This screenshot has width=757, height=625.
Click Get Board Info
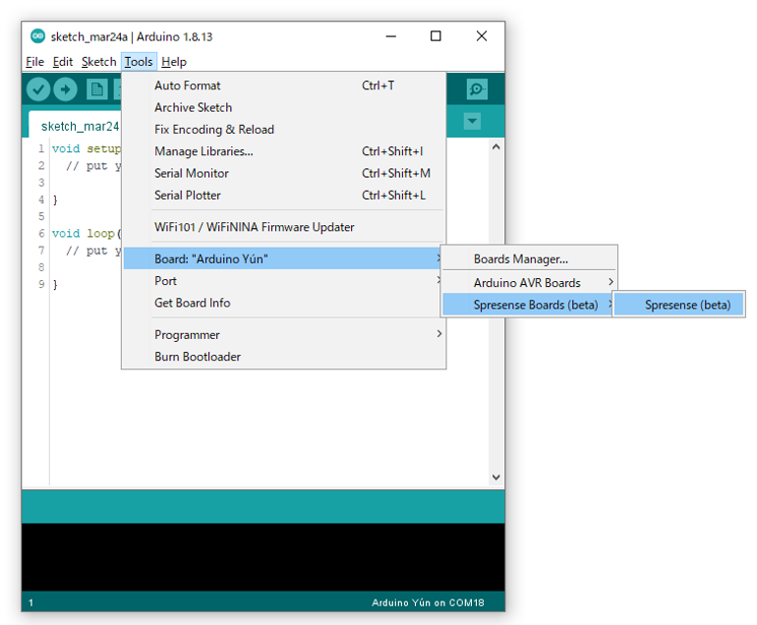[193, 303]
